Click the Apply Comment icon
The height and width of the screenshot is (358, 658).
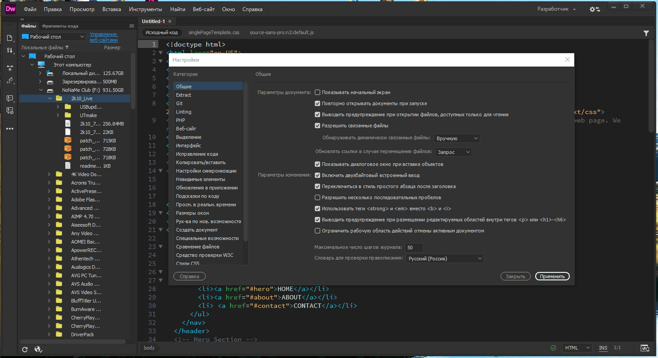point(10,98)
